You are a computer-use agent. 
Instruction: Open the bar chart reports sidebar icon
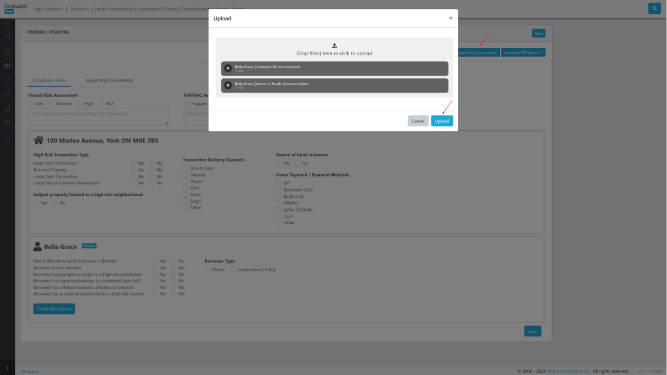tap(7, 108)
